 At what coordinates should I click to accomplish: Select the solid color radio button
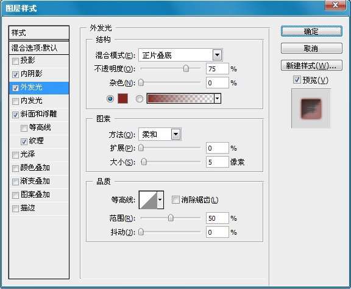[x=110, y=99]
